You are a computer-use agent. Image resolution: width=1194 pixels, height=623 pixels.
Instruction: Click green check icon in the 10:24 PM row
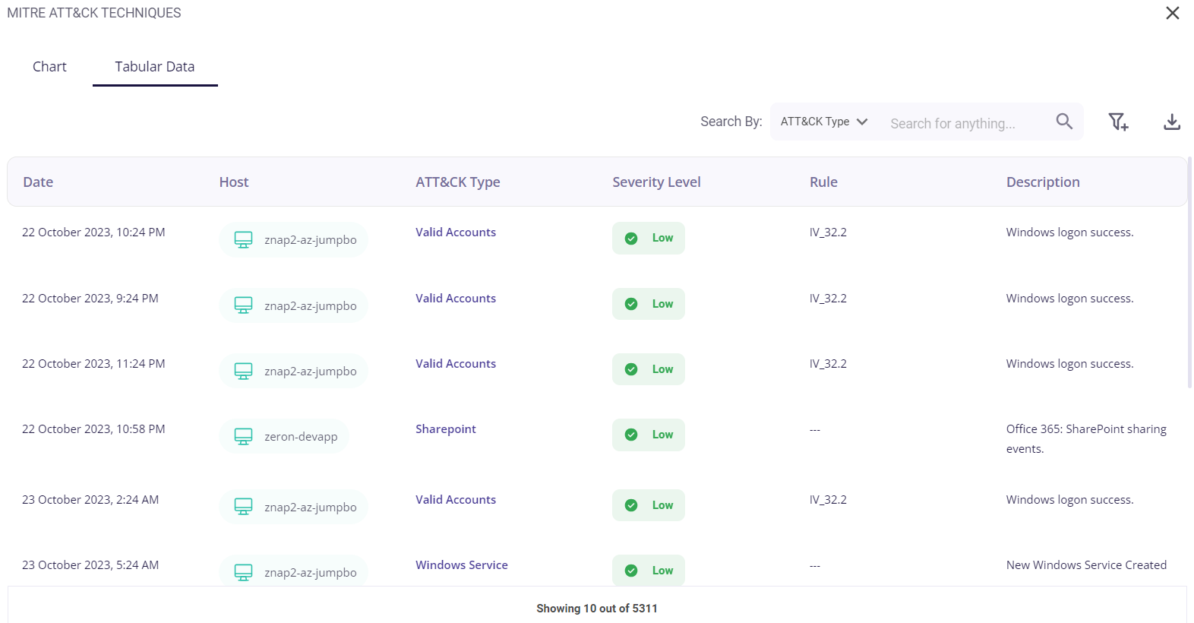631,239
